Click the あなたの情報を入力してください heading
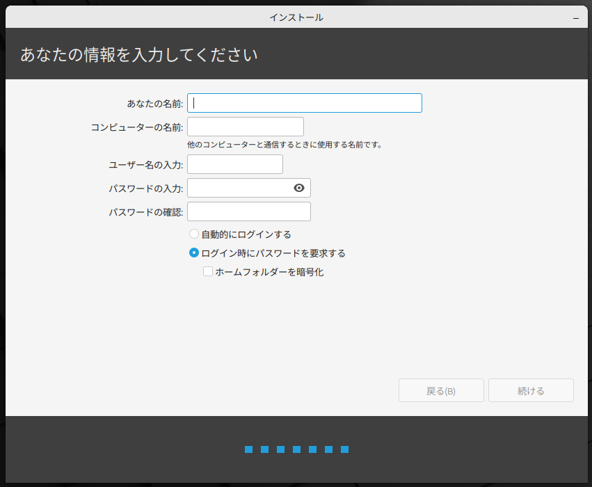 (x=139, y=54)
